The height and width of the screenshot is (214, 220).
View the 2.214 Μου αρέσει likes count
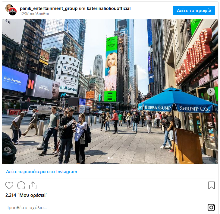27,195
